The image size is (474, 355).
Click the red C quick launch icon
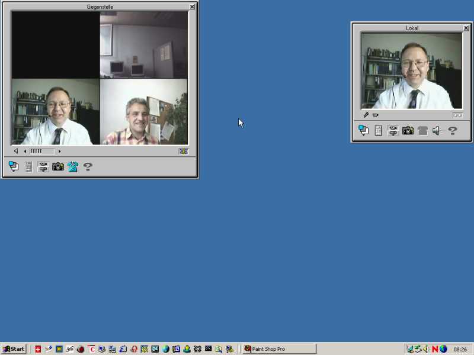(92, 349)
